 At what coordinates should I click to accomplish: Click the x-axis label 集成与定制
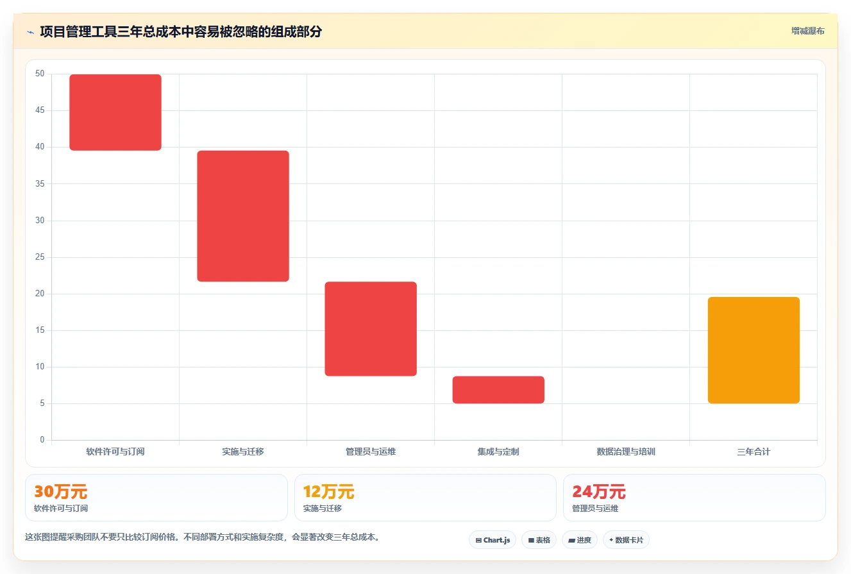pos(498,452)
